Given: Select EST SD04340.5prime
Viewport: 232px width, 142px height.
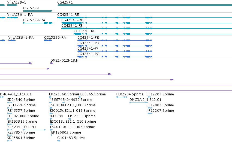Looking at the screenshot, I should 21,100.
